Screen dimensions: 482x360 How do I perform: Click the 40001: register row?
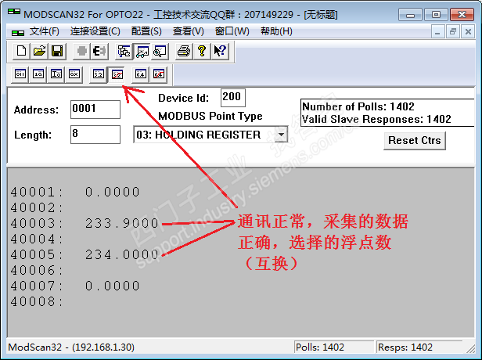point(75,193)
